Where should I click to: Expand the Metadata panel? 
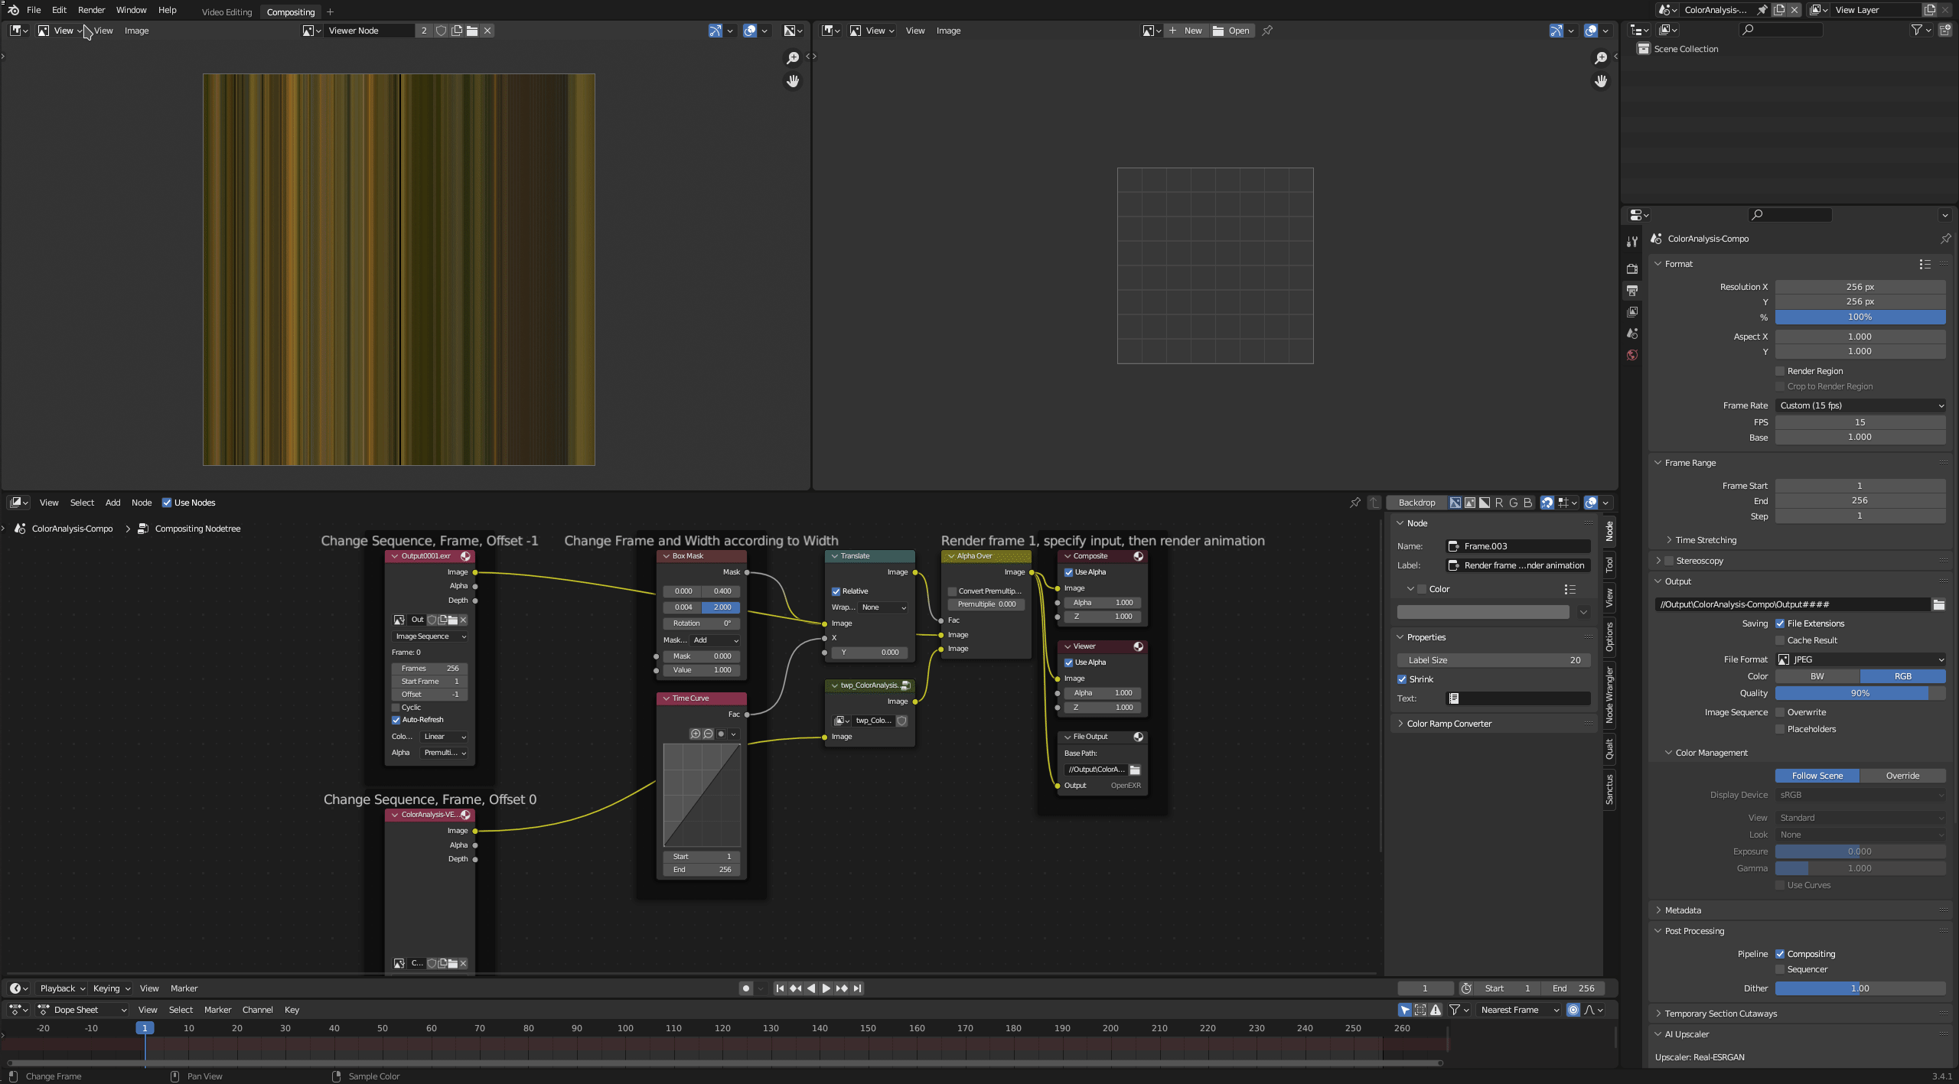click(1683, 910)
